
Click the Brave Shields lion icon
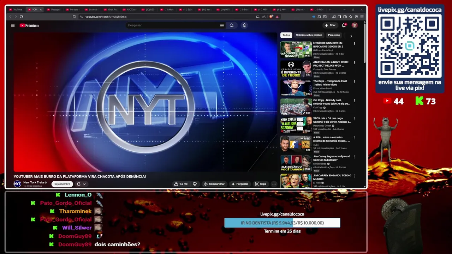tap(271, 17)
